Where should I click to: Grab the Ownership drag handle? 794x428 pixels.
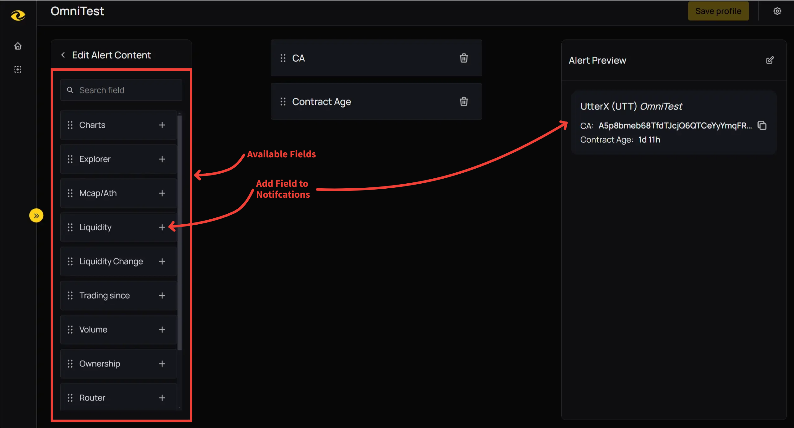click(x=70, y=364)
